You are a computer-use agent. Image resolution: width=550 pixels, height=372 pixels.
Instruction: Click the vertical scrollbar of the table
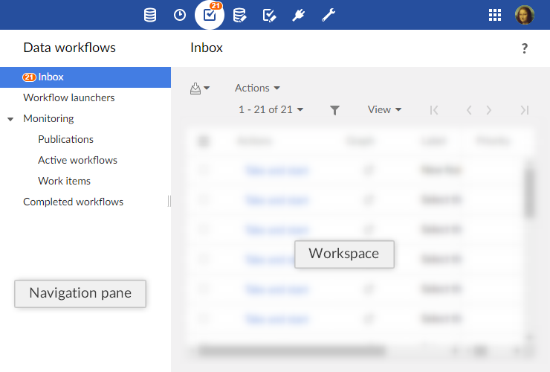tap(529, 193)
